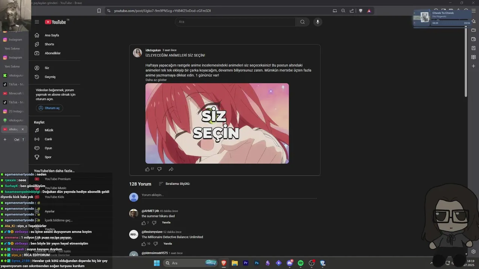This screenshot has width=479, height=269.
Task: Open Brave Shields lion icon
Action: click(361, 11)
